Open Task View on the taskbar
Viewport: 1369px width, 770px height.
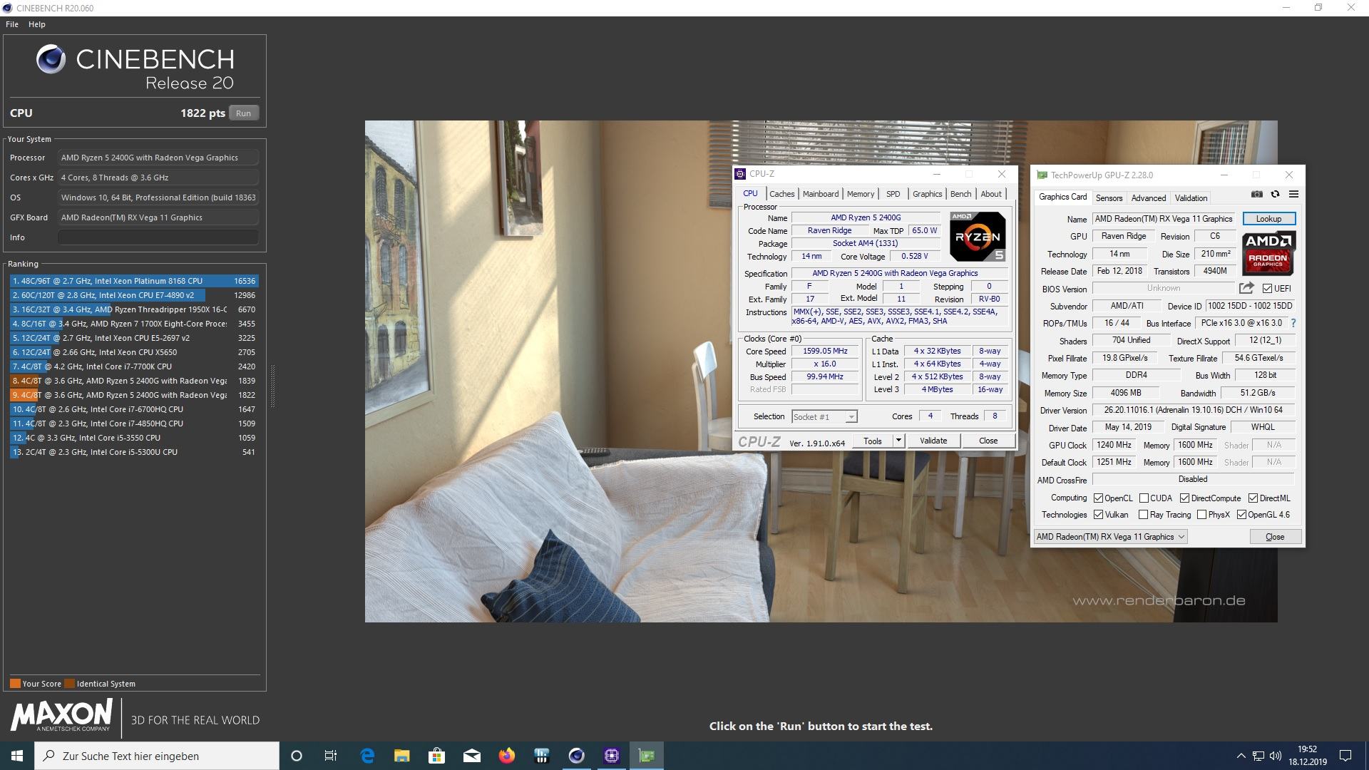(x=331, y=756)
